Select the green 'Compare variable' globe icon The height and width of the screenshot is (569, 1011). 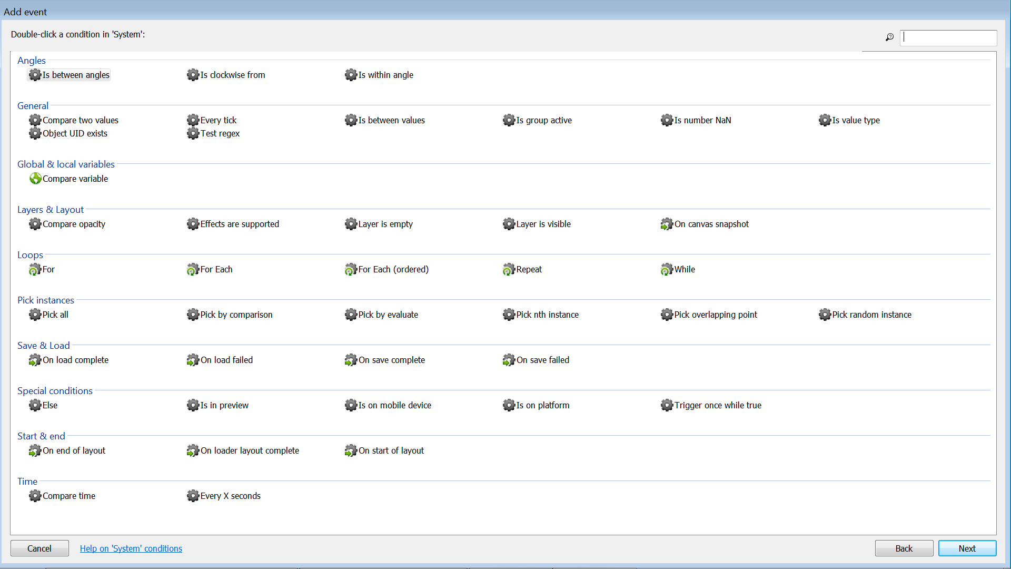coord(35,179)
